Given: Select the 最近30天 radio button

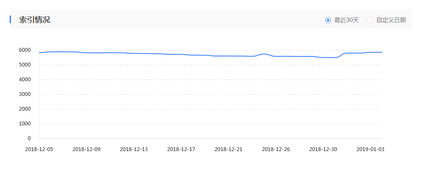Looking at the screenshot, I should point(328,20).
